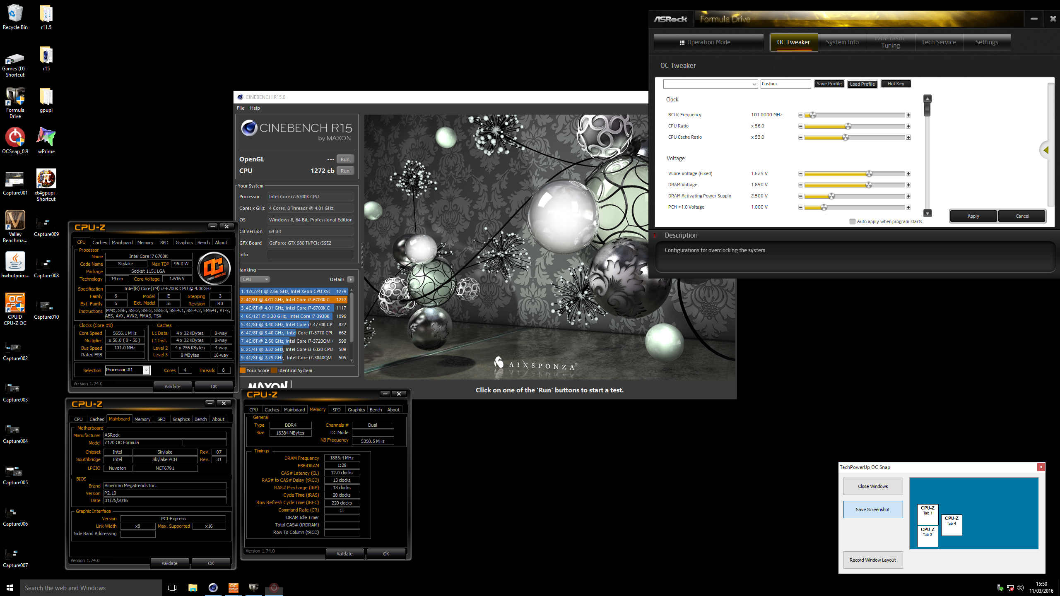Click OC Tweaker list scroll up arrow
Viewport: 1060px width, 596px height.
[927, 99]
